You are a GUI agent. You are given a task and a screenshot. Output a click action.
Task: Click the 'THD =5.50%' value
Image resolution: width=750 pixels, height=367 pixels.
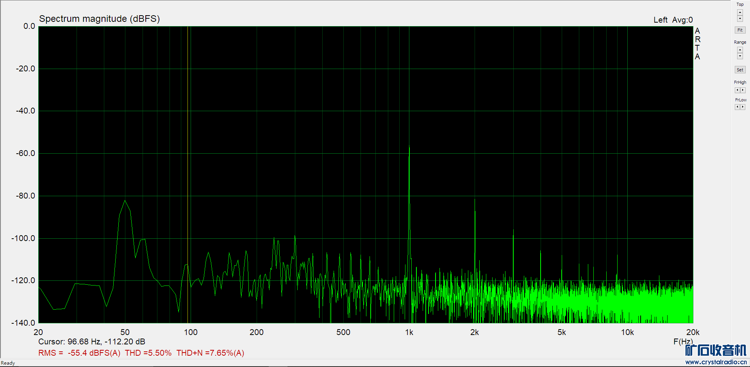148,353
